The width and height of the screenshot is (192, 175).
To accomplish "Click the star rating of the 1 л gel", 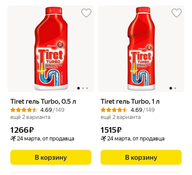I will (114, 110).
